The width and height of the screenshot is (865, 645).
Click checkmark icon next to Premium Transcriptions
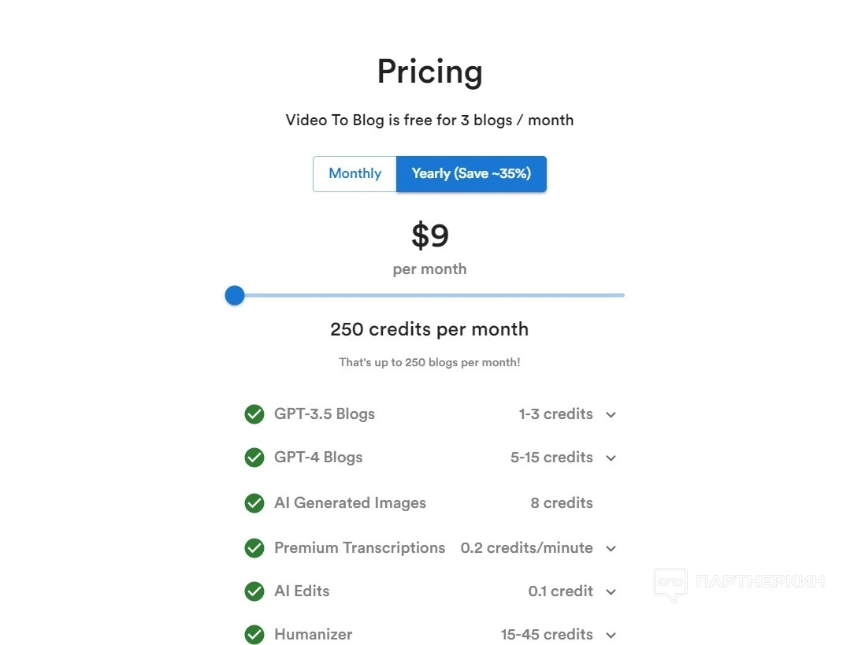tap(254, 548)
